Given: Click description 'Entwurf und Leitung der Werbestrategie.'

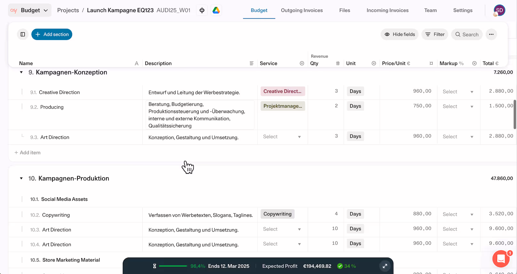Looking at the screenshot, I should tap(194, 93).
